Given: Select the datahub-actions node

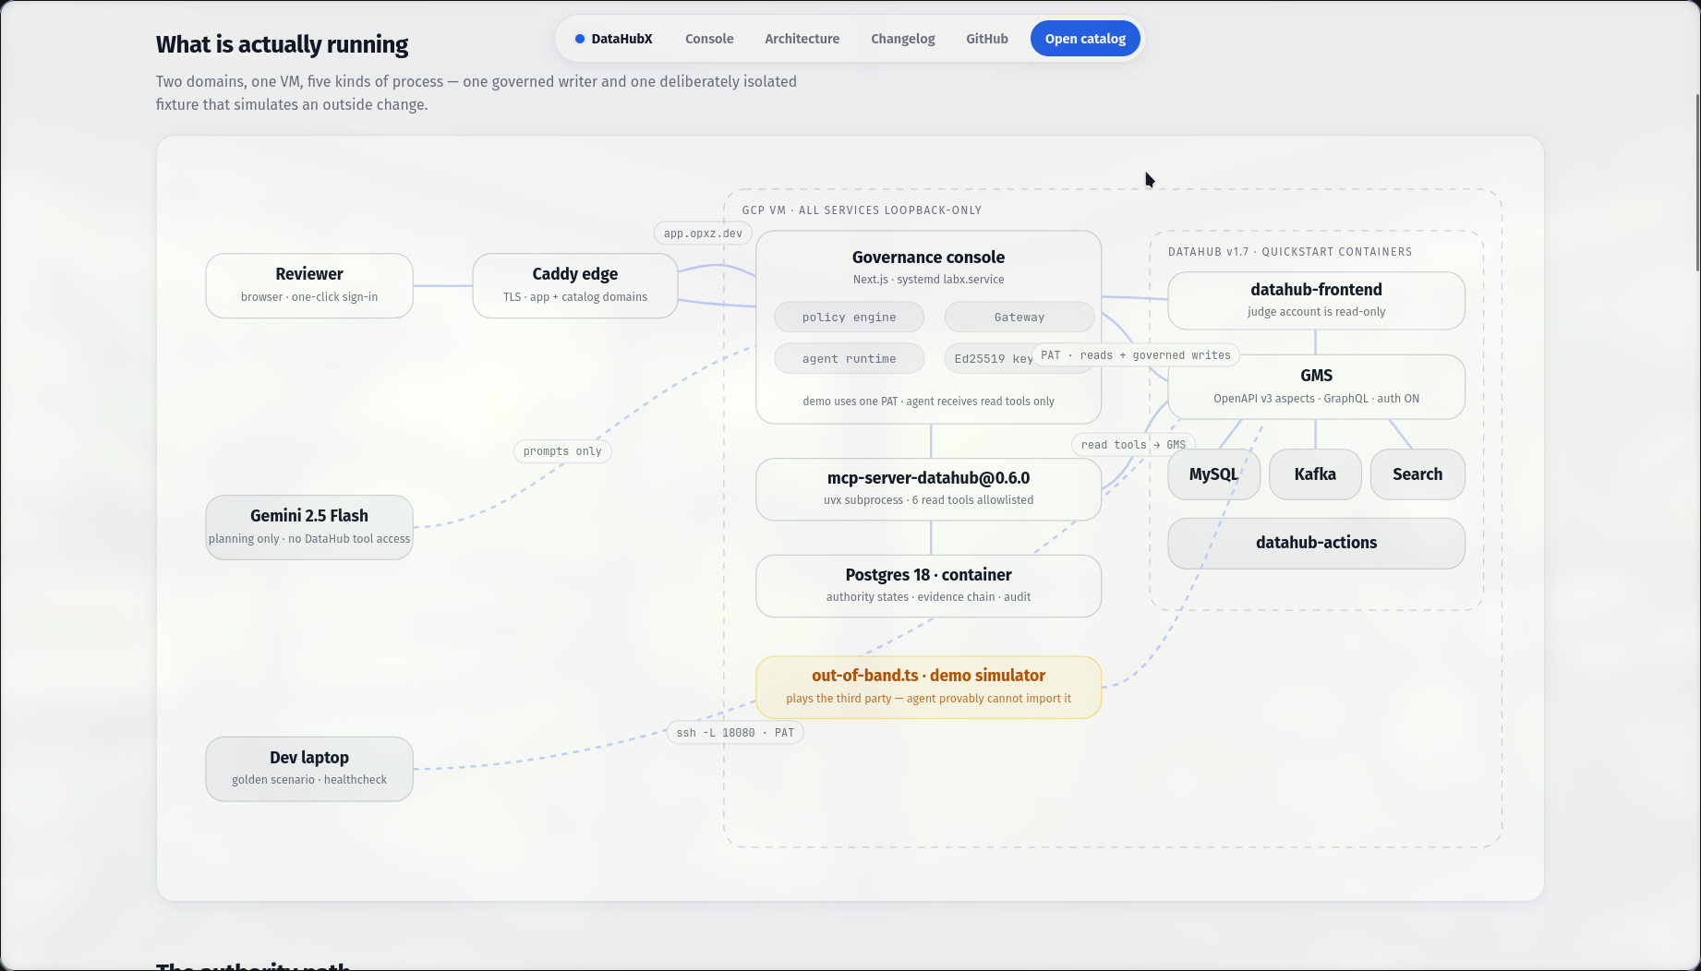Looking at the screenshot, I should coord(1316,543).
